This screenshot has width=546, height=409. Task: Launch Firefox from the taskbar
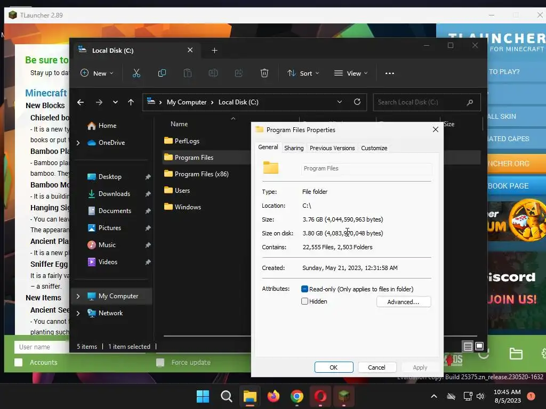tap(274, 396)
